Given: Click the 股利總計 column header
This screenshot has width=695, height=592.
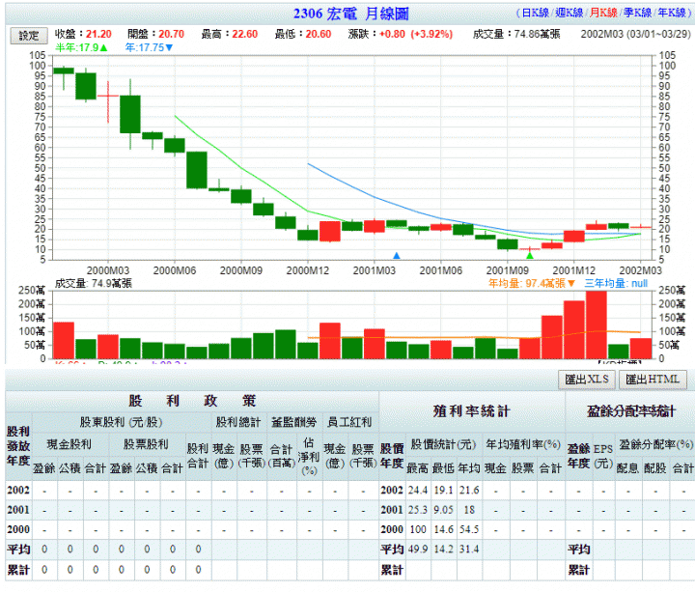Looking at the screenshot, I should pos(238,422).
